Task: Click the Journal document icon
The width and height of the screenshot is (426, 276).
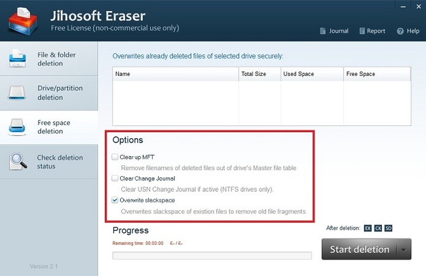Action: point(323,31)
